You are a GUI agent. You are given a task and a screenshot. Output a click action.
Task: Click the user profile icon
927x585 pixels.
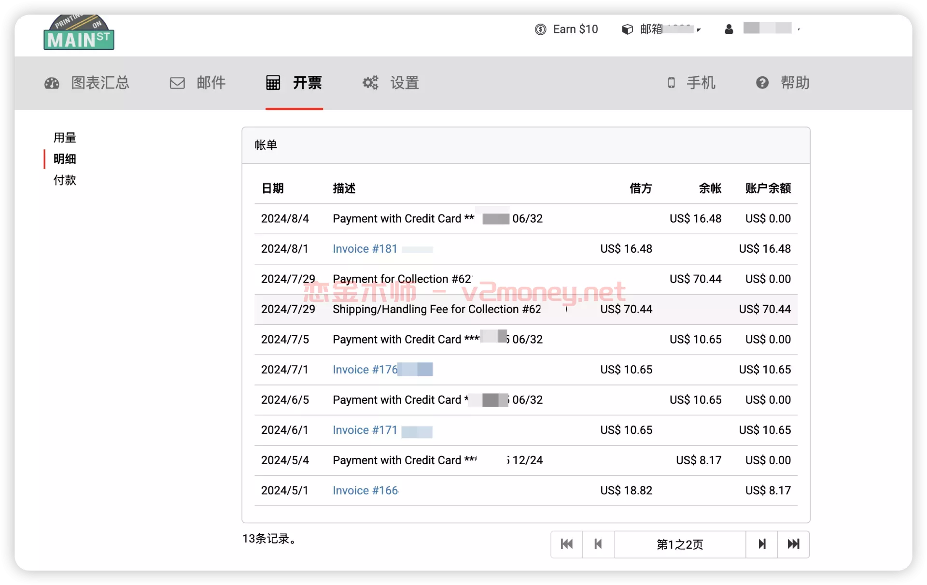coord(729,29)
